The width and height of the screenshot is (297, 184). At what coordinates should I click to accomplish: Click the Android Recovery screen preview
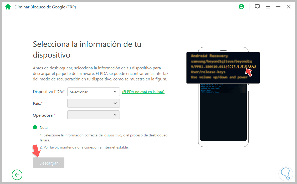223,68
